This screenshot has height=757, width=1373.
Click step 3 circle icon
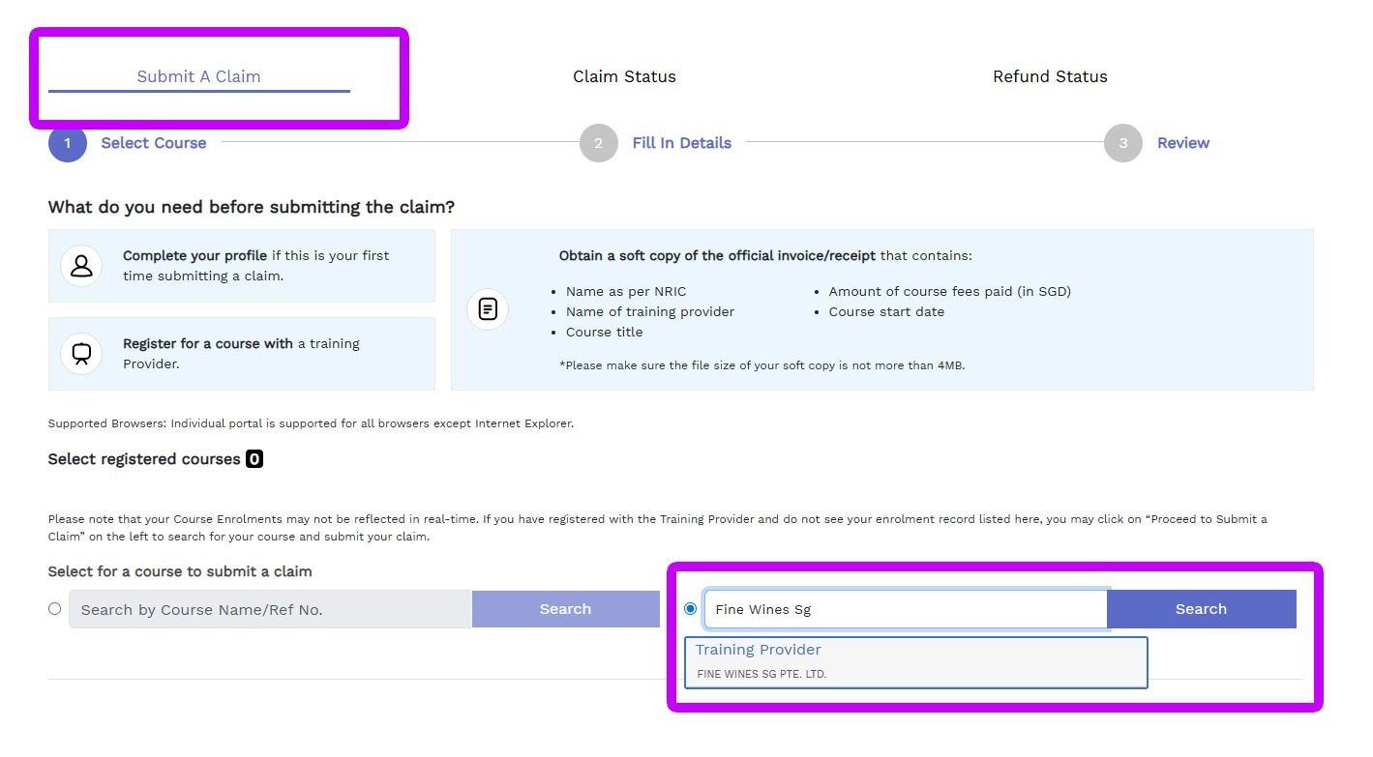coord(1122,143)
